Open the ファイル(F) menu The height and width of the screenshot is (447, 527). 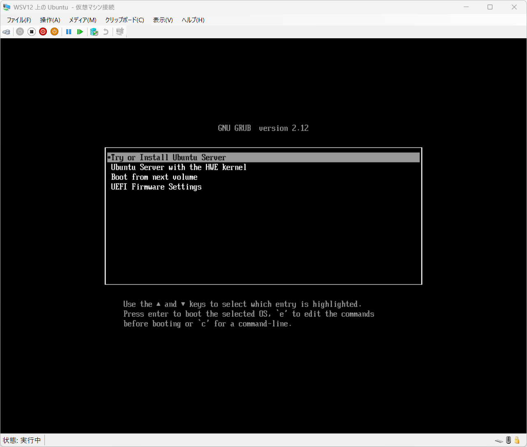point(19,20)
